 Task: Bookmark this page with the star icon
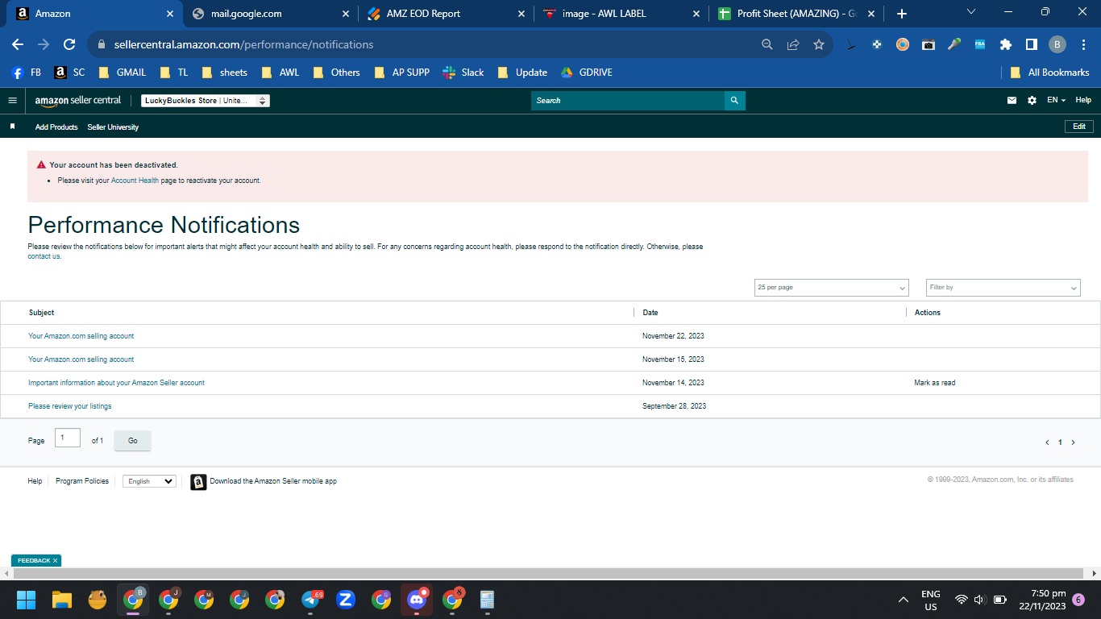819,45
